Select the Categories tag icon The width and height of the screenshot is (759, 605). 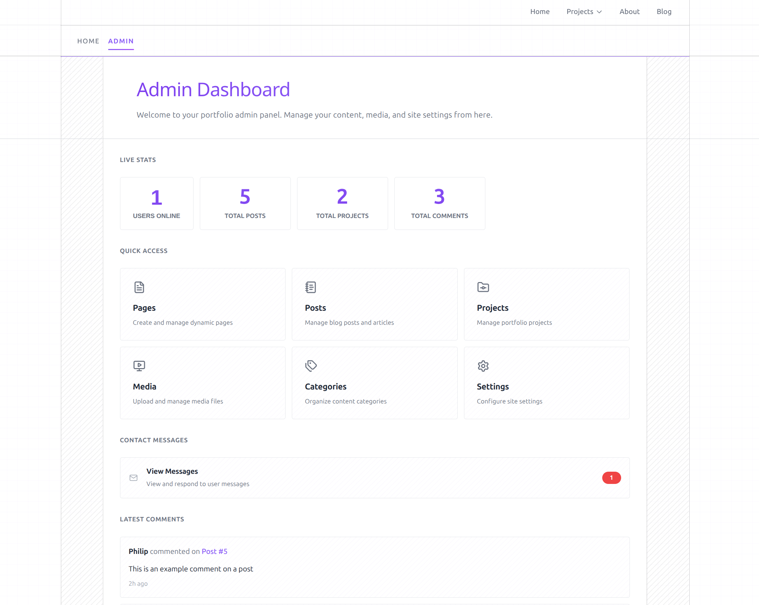click(x=310, y=366)
